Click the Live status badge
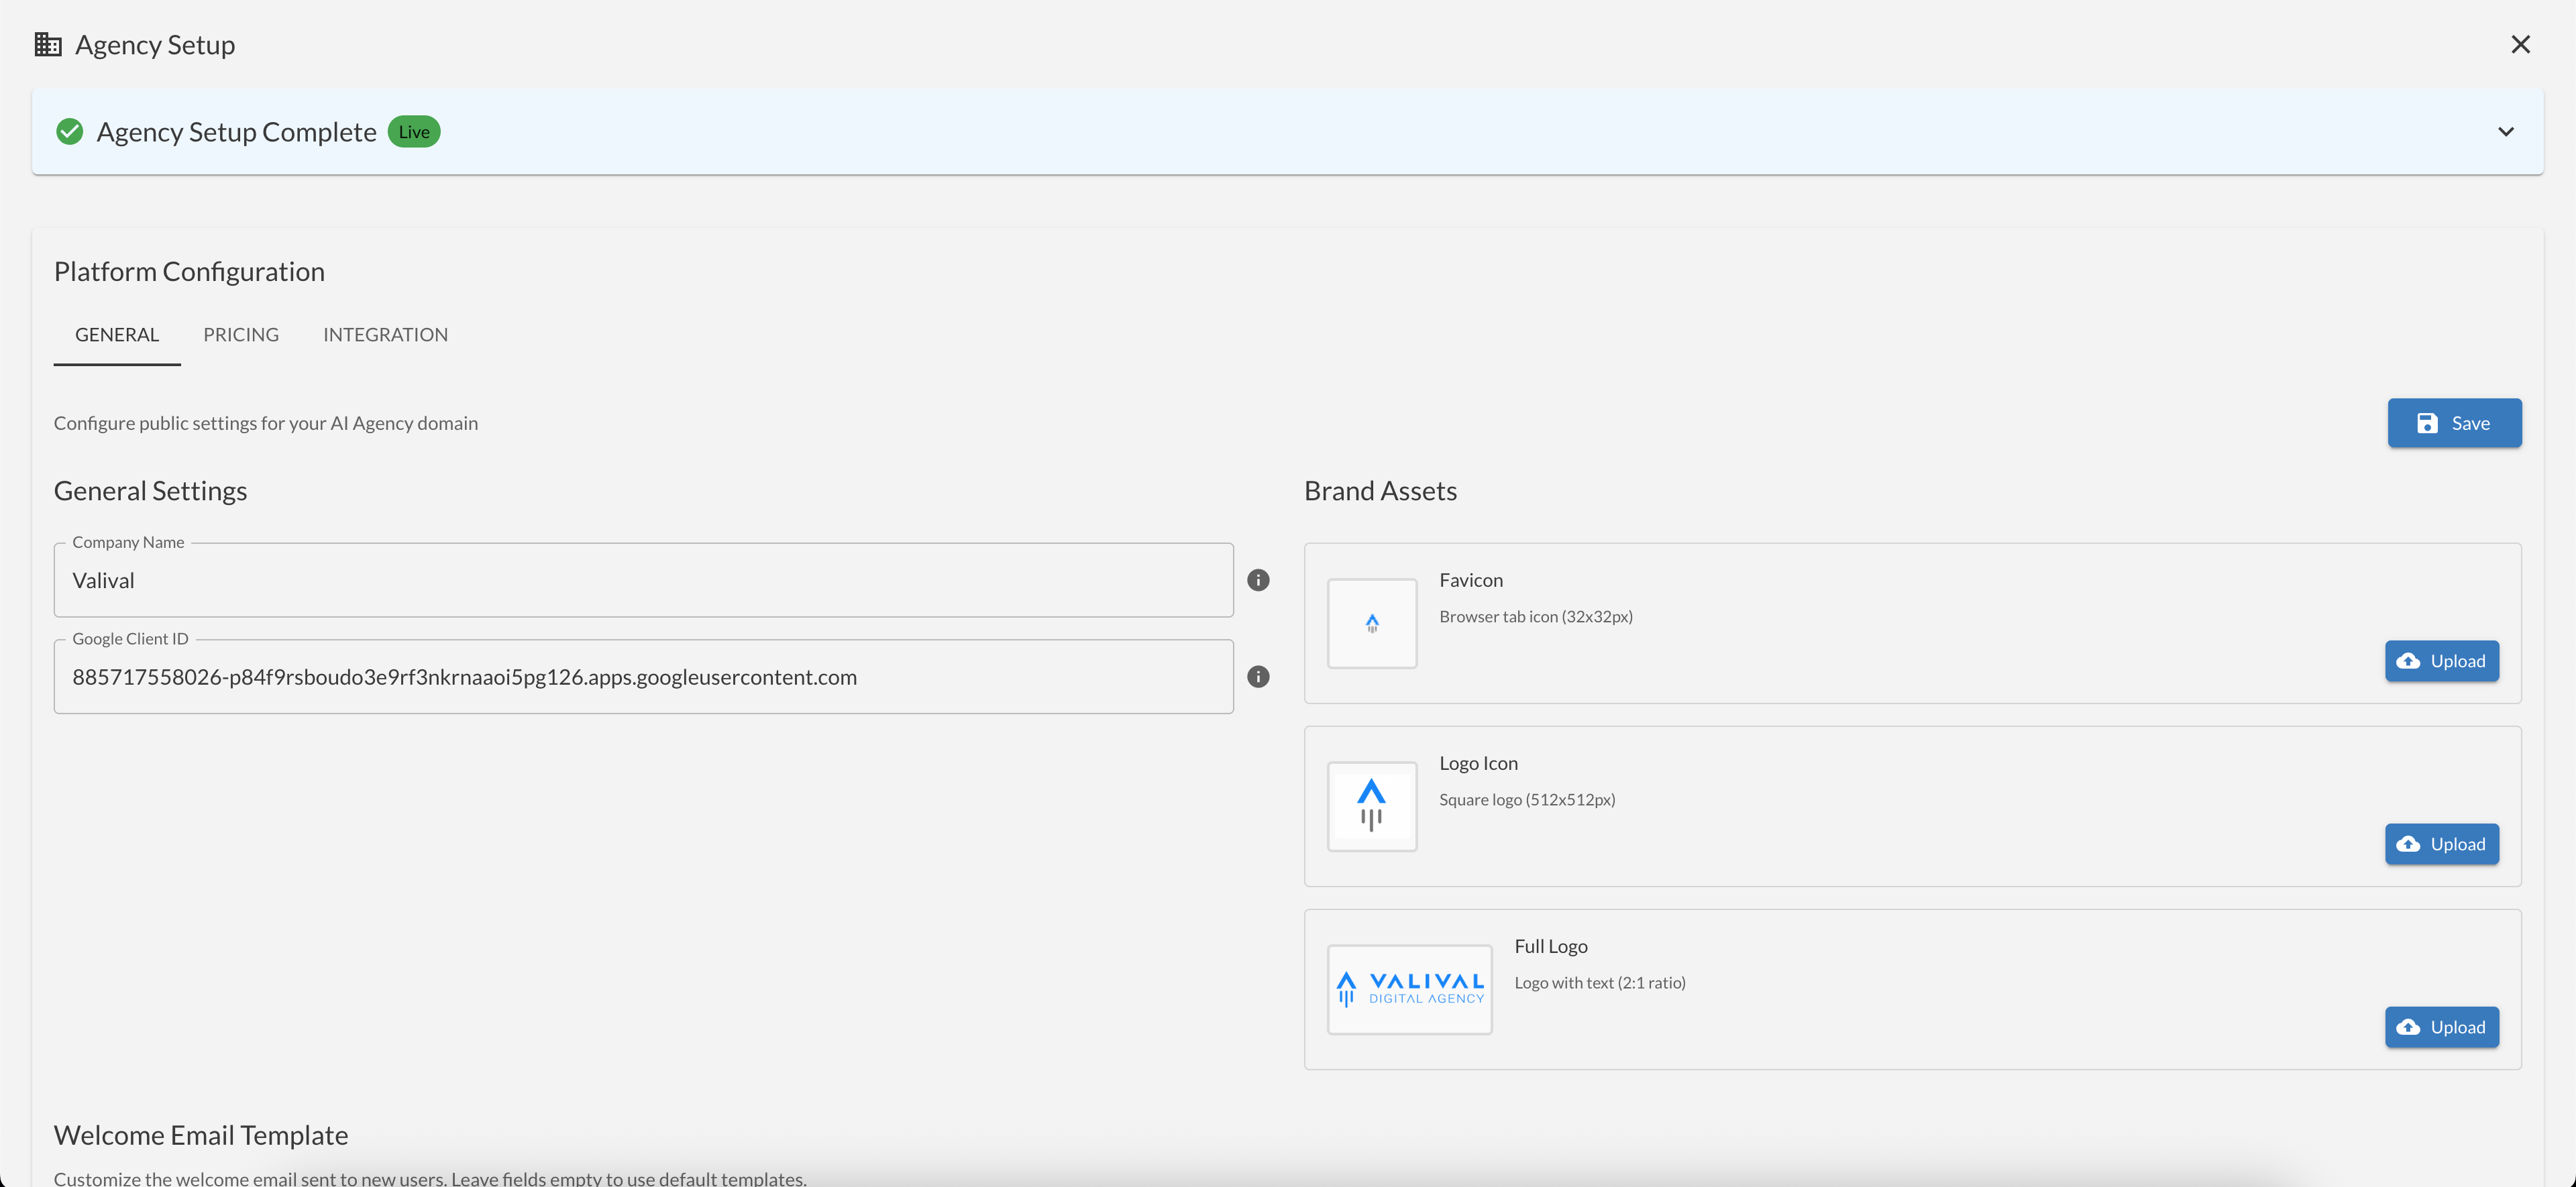Screen dimensions: 2576x1187 point(414,132)
